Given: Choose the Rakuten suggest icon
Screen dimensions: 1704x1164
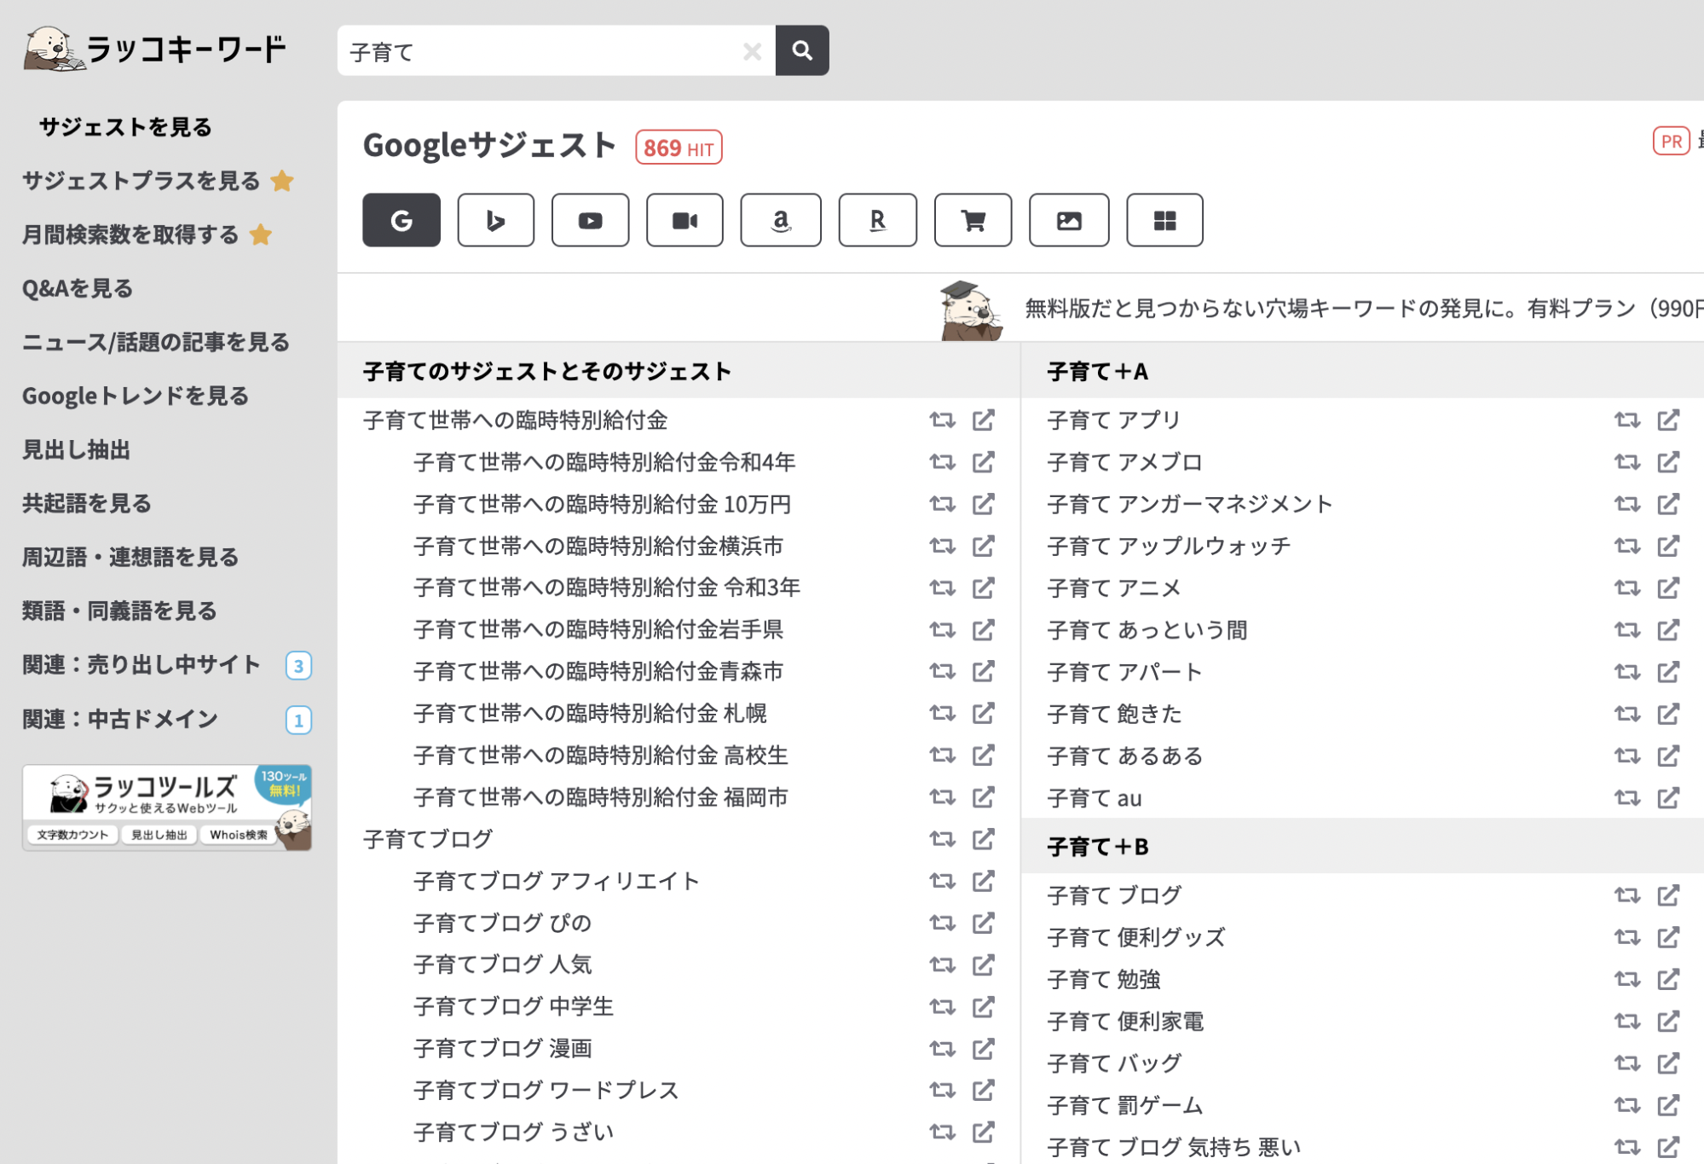Looking at the screenshot, I should coord(877,220).
